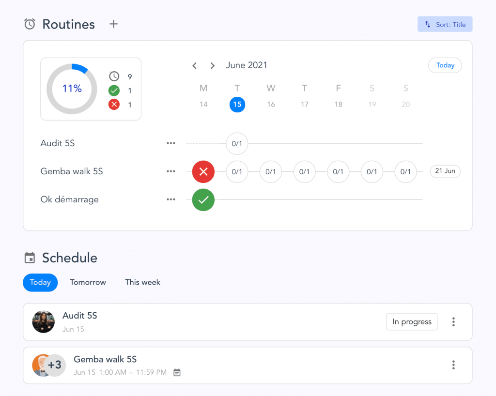Select the Today schedule tab
Viewport: 496px width, 396px height.
click(40, 282)
